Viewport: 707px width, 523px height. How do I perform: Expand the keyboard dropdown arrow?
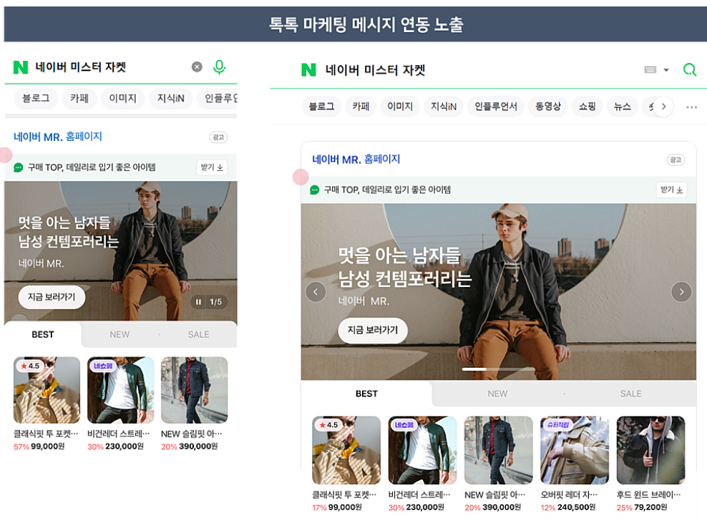coord(666,70)
